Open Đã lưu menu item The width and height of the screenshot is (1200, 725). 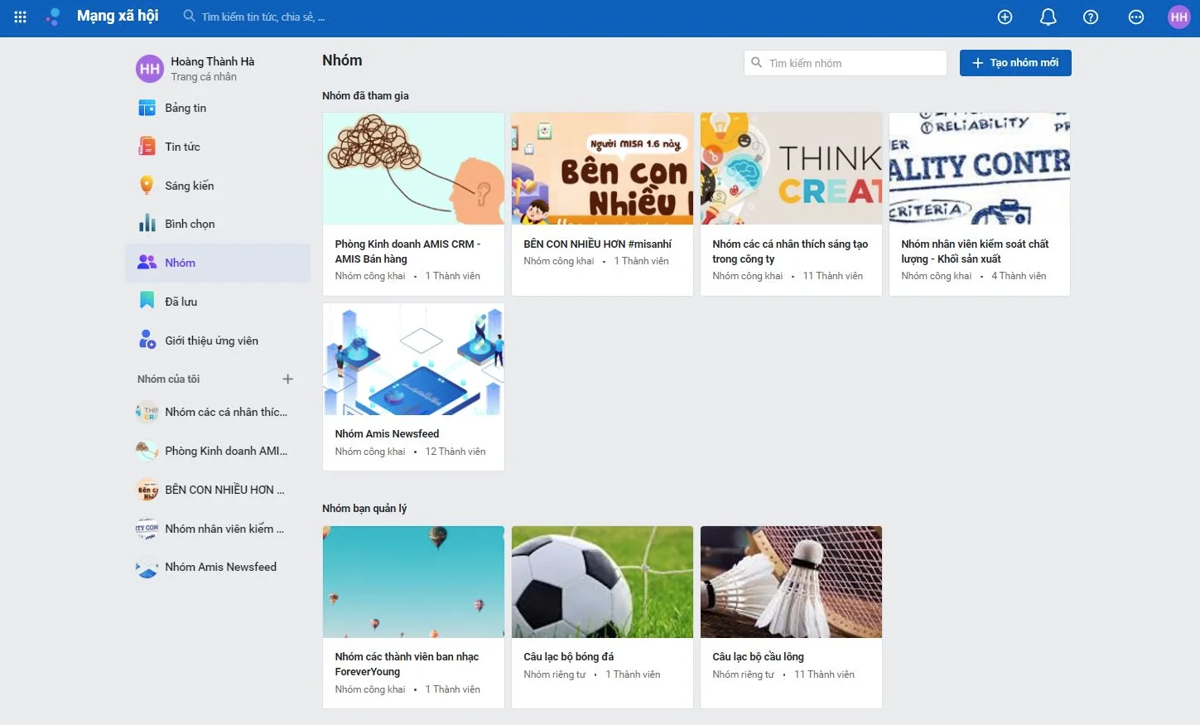point(218,302)
